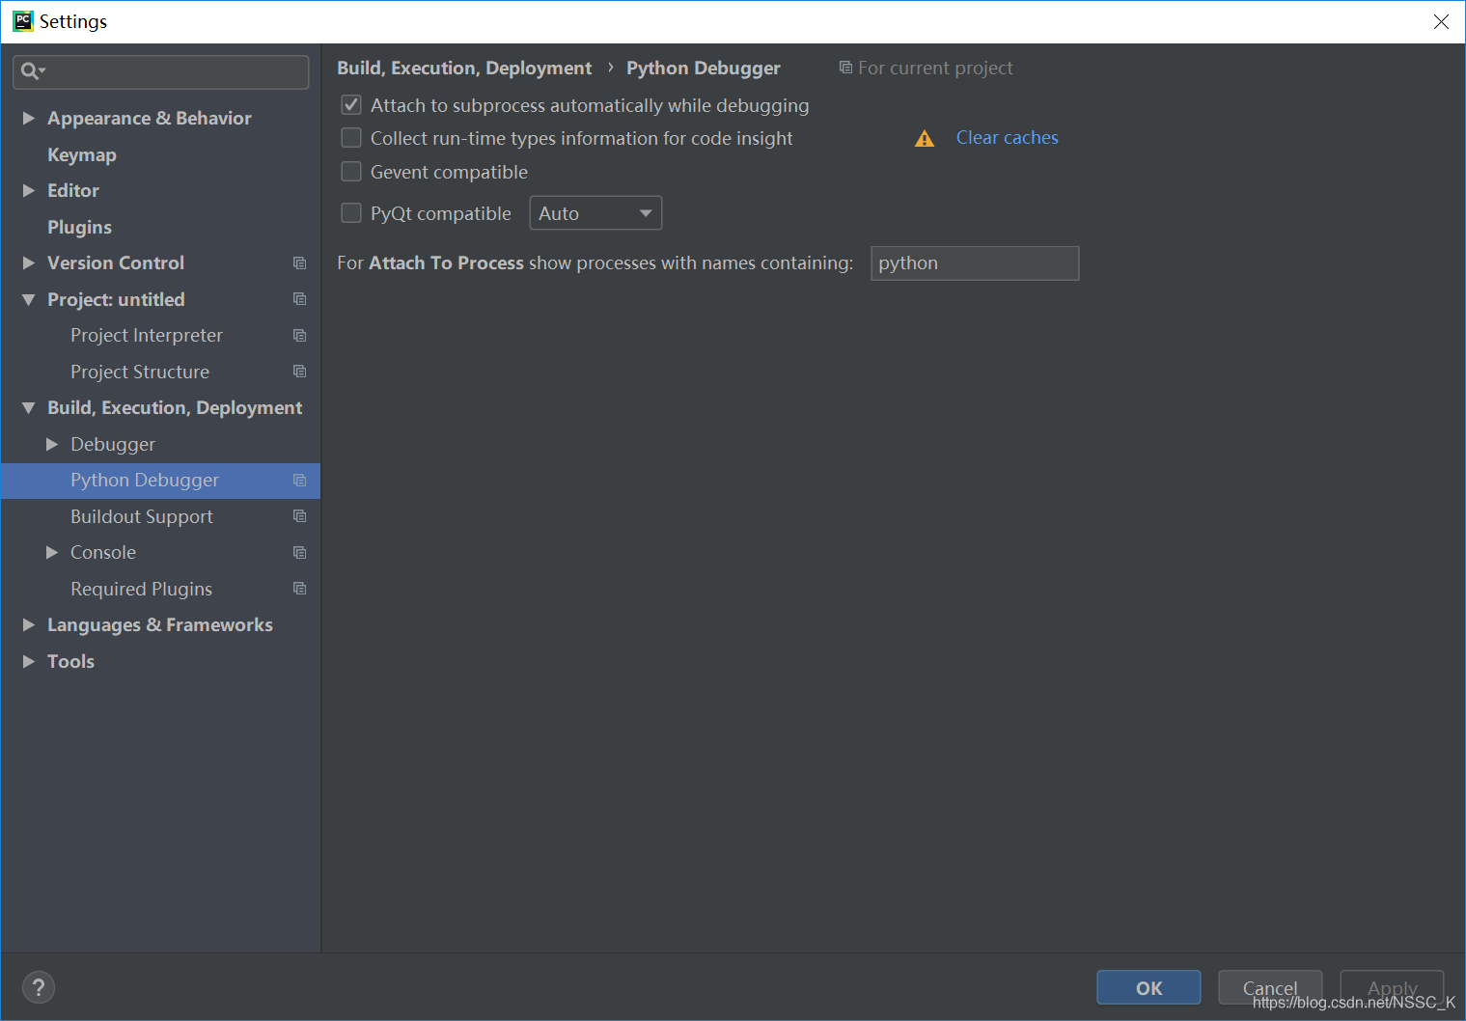The image size is (1466, 1021).
Task: Click the process name field containing python
Action: (975, 263)
